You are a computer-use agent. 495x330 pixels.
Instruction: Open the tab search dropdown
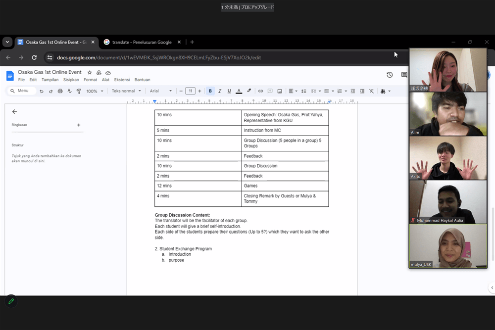[x=7, y=42]
